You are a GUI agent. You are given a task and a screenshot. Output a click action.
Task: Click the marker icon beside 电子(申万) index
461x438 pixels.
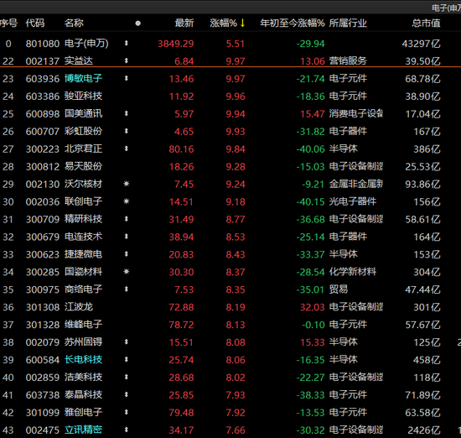(x=126, y=44)
